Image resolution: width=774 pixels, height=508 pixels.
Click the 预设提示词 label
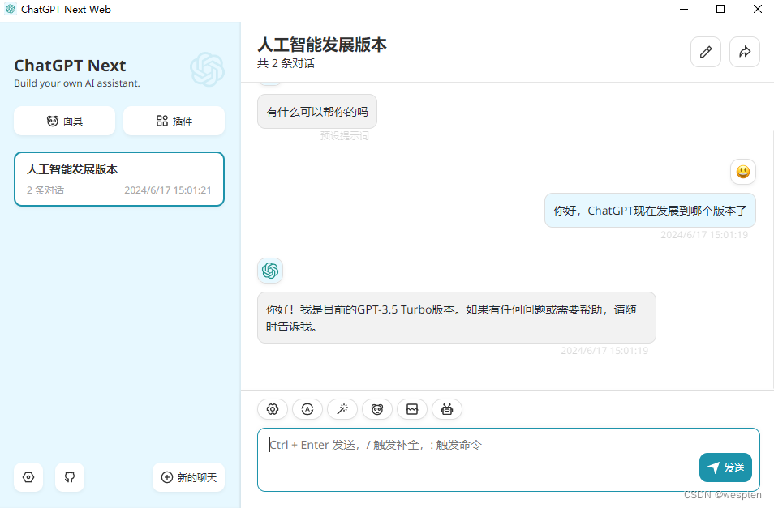pos(345,135)
